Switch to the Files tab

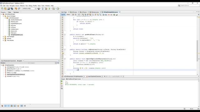pos(10,12)
